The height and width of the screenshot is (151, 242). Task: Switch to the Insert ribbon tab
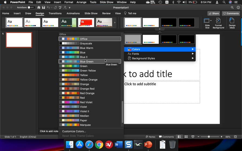click(17, 13)
